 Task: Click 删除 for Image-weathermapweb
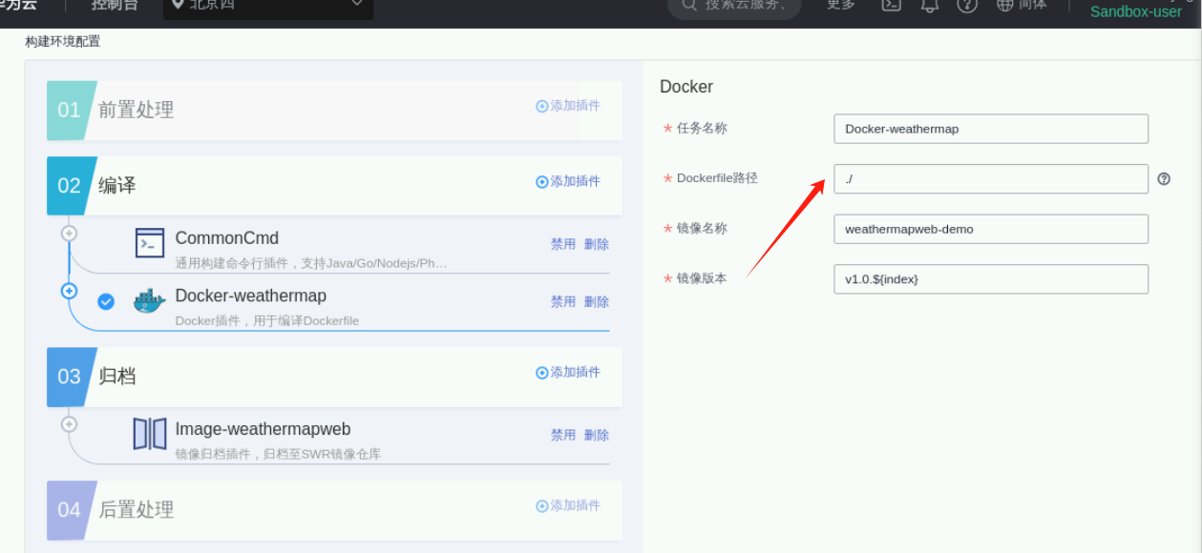597,435
